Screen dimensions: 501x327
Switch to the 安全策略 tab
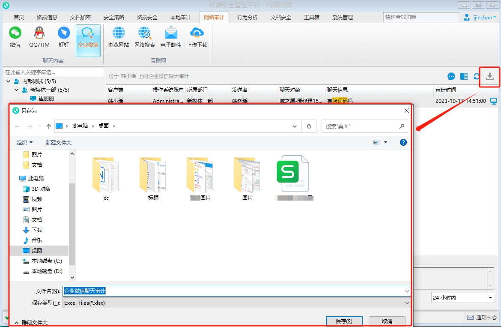114,17
